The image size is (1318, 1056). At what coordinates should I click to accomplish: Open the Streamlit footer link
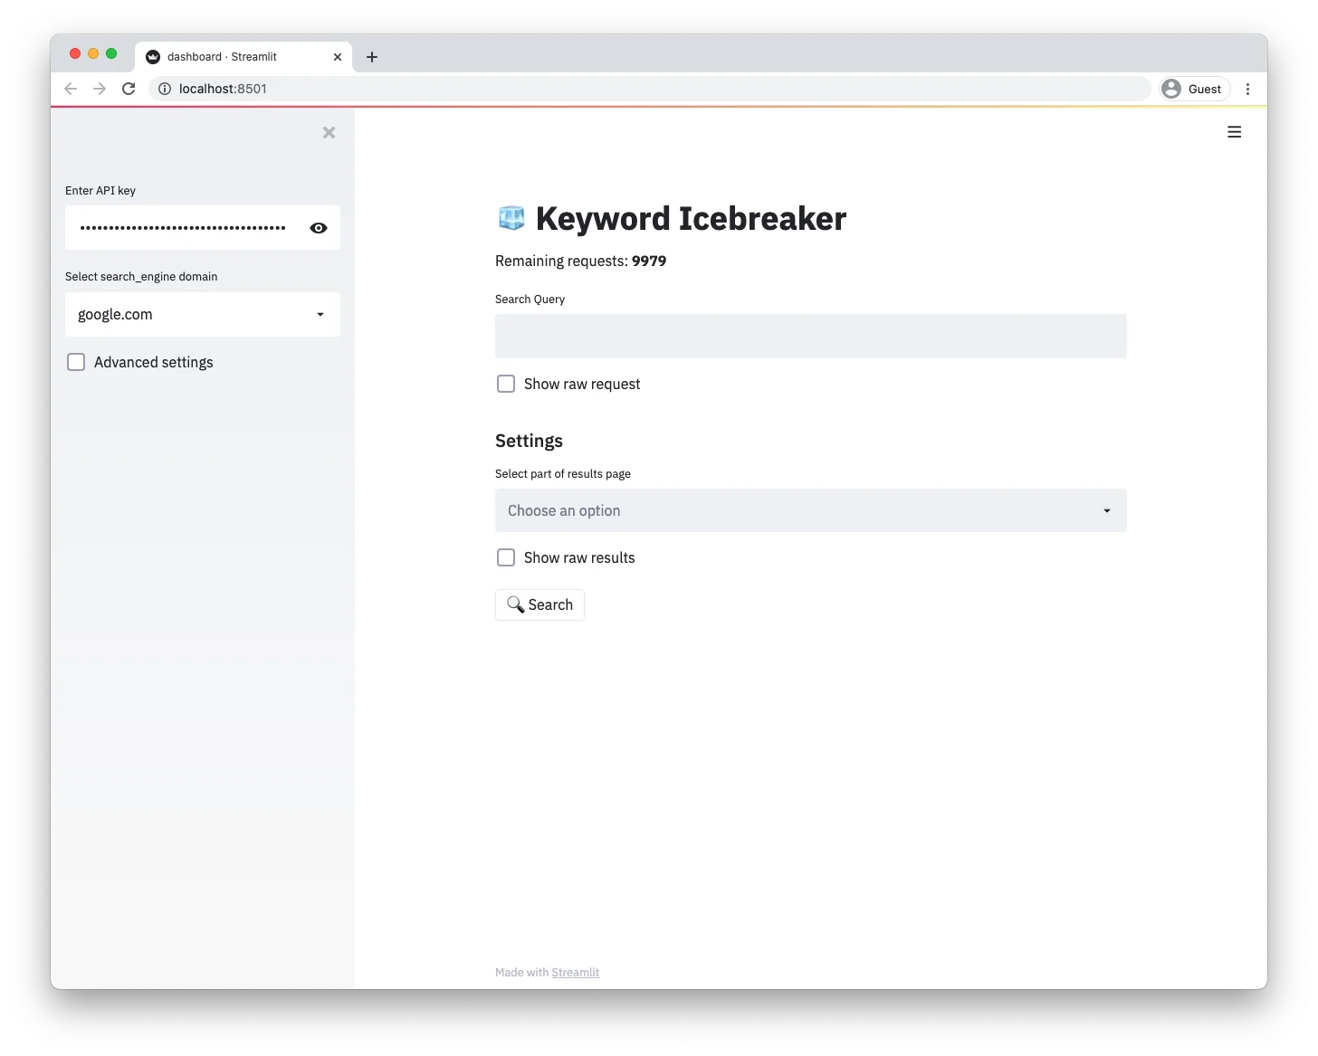575,973
